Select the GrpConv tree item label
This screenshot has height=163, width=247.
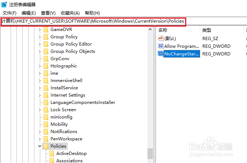(x=60, y=59)
